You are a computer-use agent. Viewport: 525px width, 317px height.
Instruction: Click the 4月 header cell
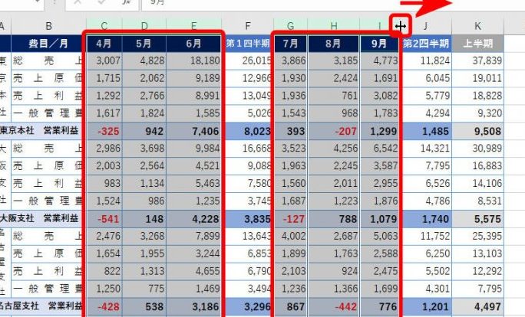click(104, 44)
